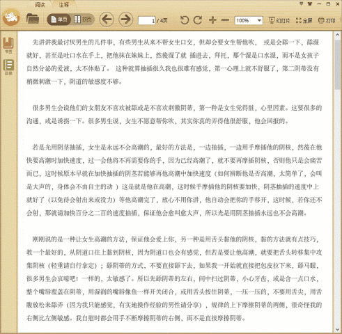
Task: Open the table of contents (目录) panel
Action: click(8, 67)
